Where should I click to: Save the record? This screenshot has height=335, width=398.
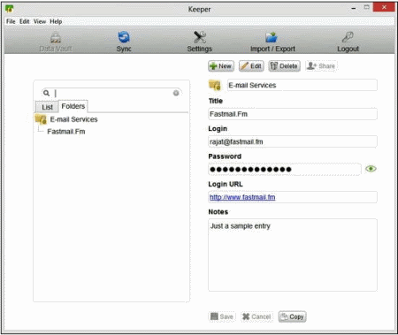[x=222, y=316]
